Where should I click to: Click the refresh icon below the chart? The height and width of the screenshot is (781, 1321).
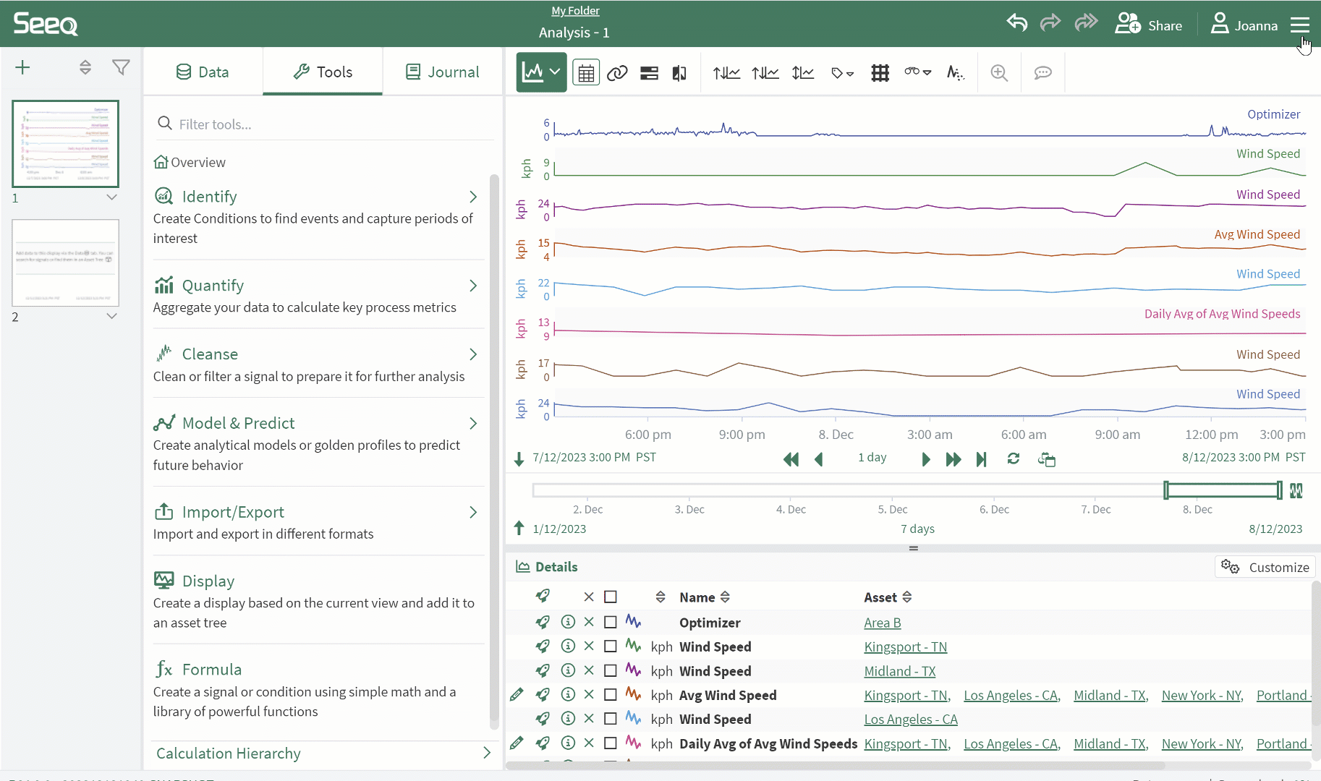coord(1013,458)
